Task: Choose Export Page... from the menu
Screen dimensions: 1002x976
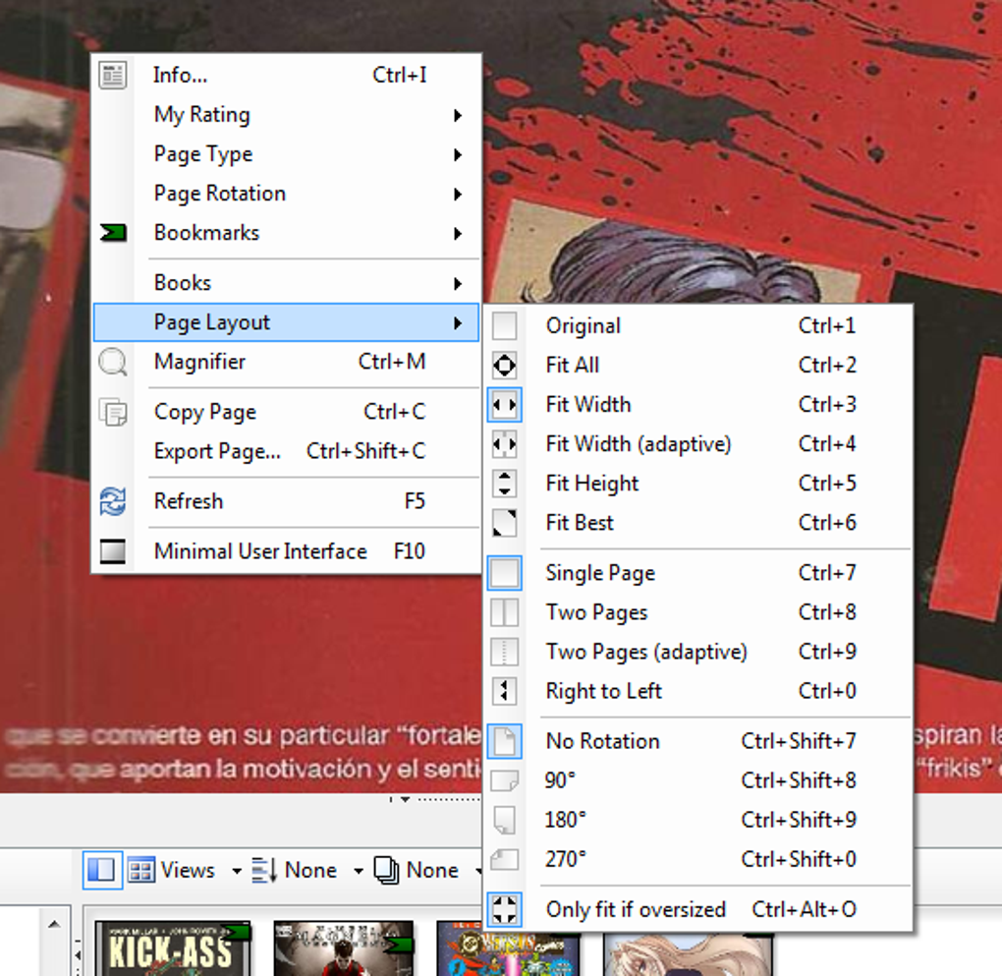Action: pos(286,451)
